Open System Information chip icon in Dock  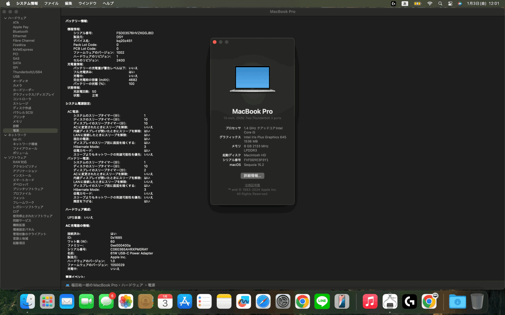390,301
